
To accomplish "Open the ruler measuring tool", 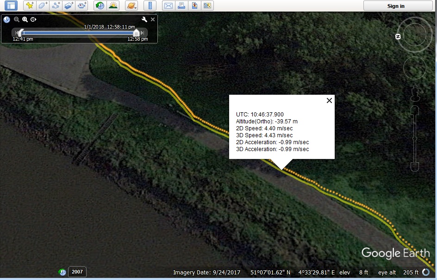I will coord(150,6).
